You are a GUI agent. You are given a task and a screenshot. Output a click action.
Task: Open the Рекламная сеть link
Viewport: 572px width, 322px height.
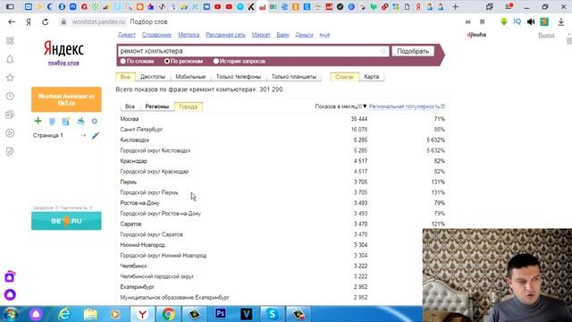click(x=225, y=35)
